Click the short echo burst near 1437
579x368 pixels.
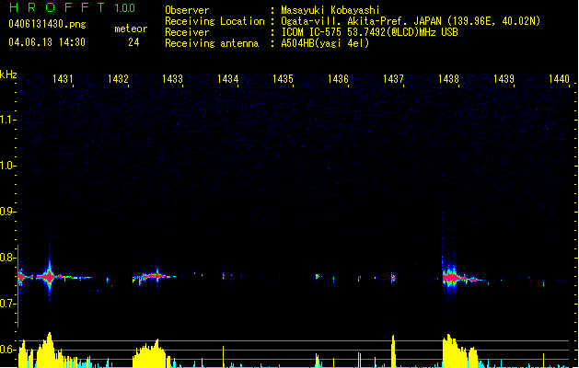coord(393,278)
